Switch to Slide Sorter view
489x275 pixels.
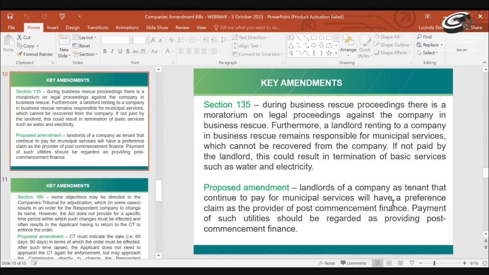pyautogui.click(x=389, y=263)
